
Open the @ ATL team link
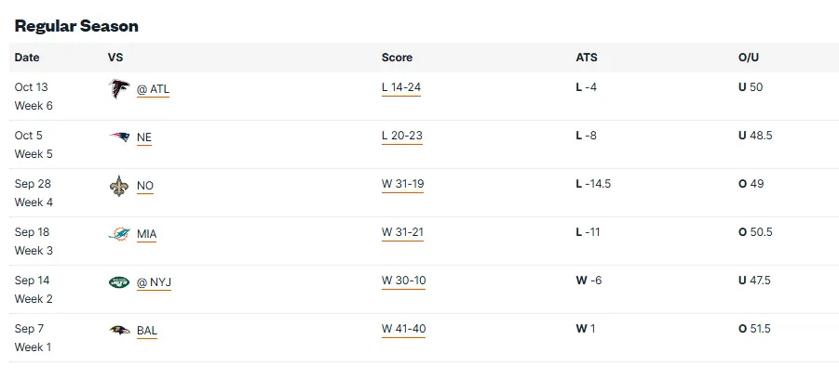click(x=154, y=89)
